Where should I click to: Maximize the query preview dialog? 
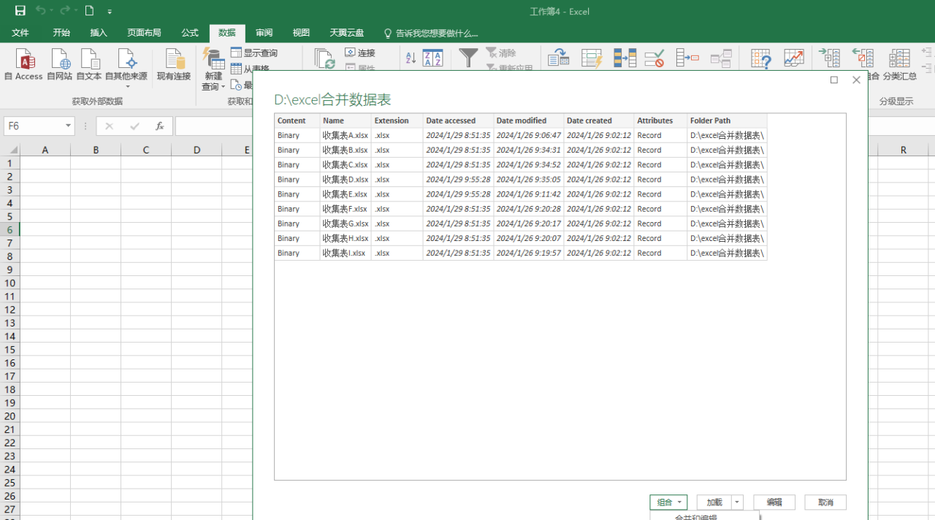pos(834,80)
